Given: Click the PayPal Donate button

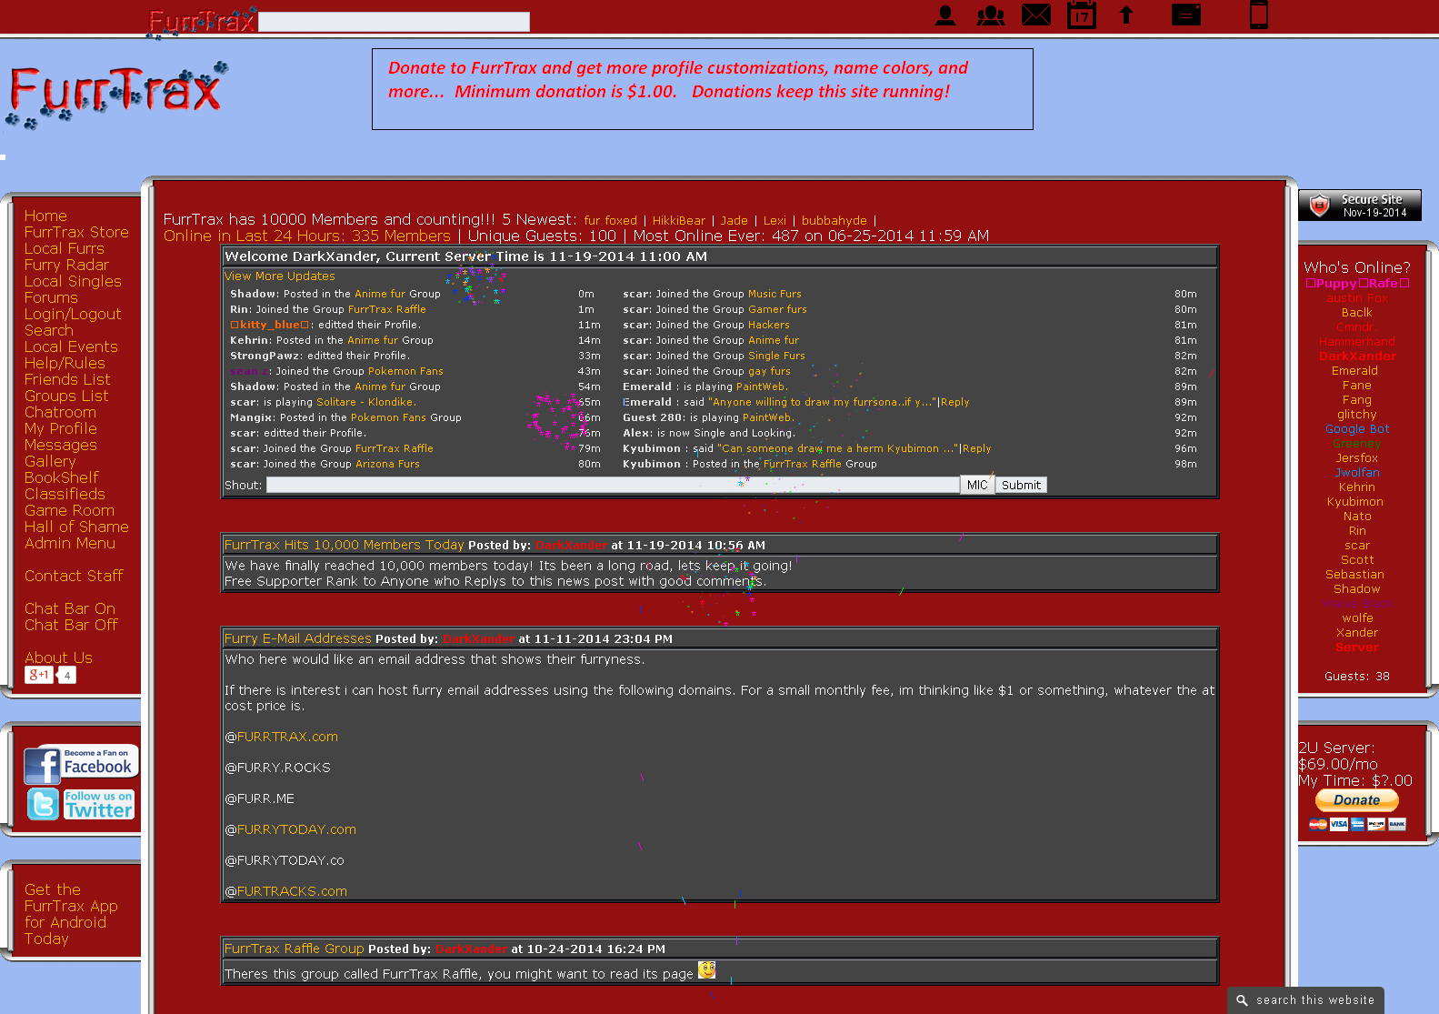Looking at the screenshot, I should click(x=1356, y=800).
